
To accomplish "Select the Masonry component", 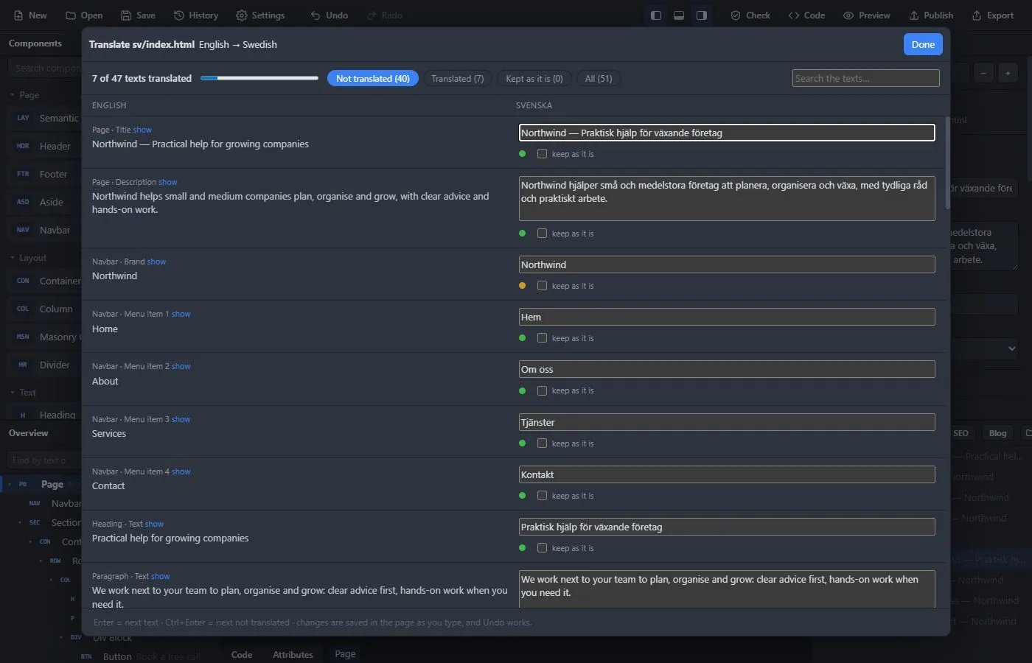I will point(45,337).
